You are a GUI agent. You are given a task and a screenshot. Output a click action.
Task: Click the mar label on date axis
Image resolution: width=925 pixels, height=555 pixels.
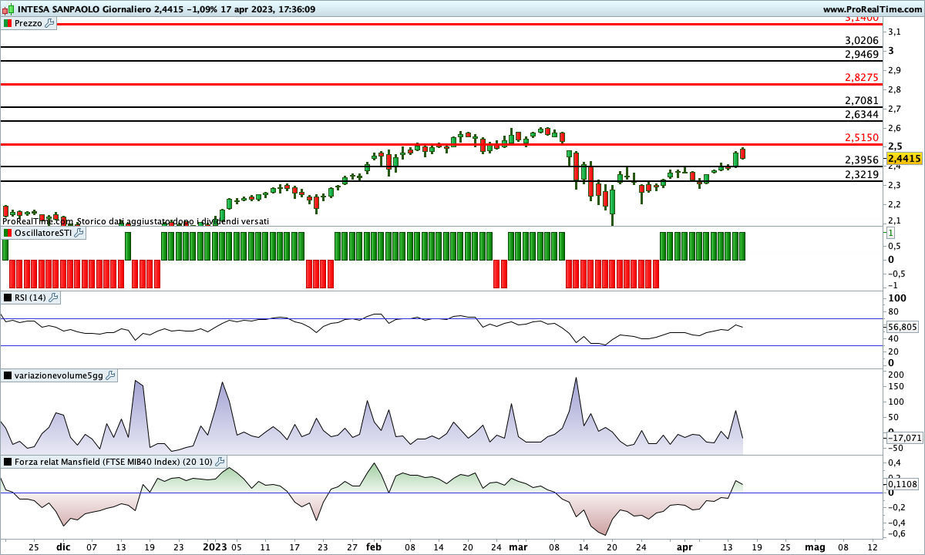click(518, 547)
